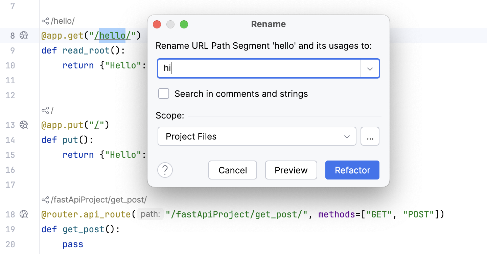Click the globe icon next to line 18
The width and height of the screenshot is (487, 254).
23,214
